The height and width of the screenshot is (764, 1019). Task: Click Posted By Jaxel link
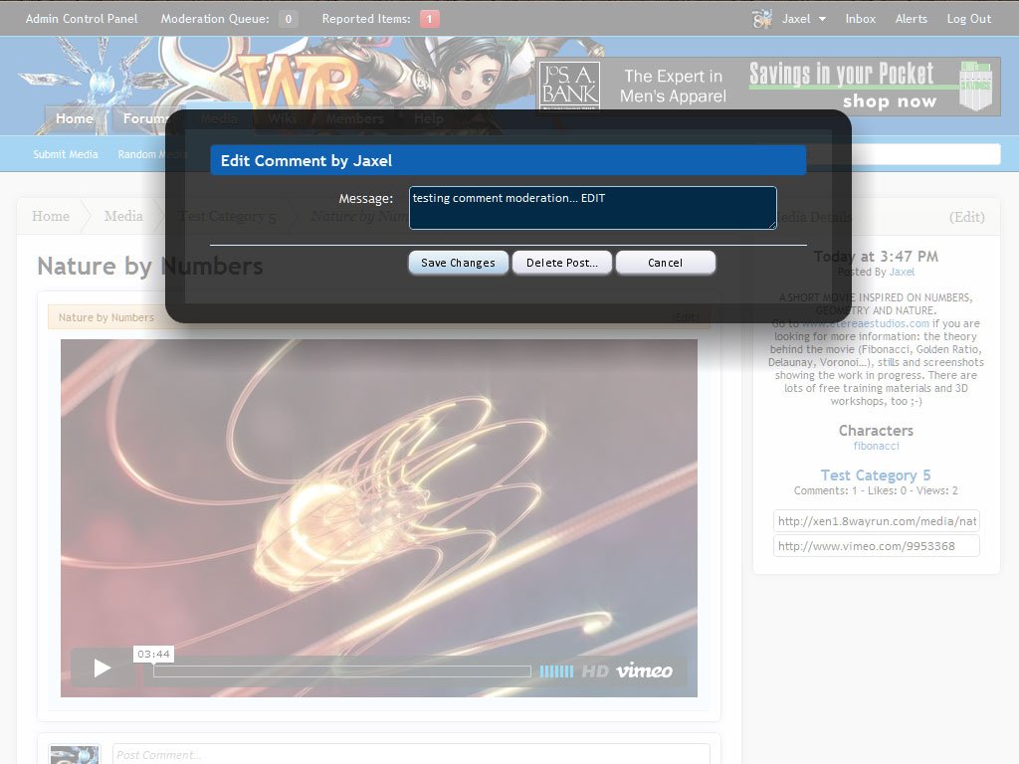pyautogui.click(x=902, y=273)
